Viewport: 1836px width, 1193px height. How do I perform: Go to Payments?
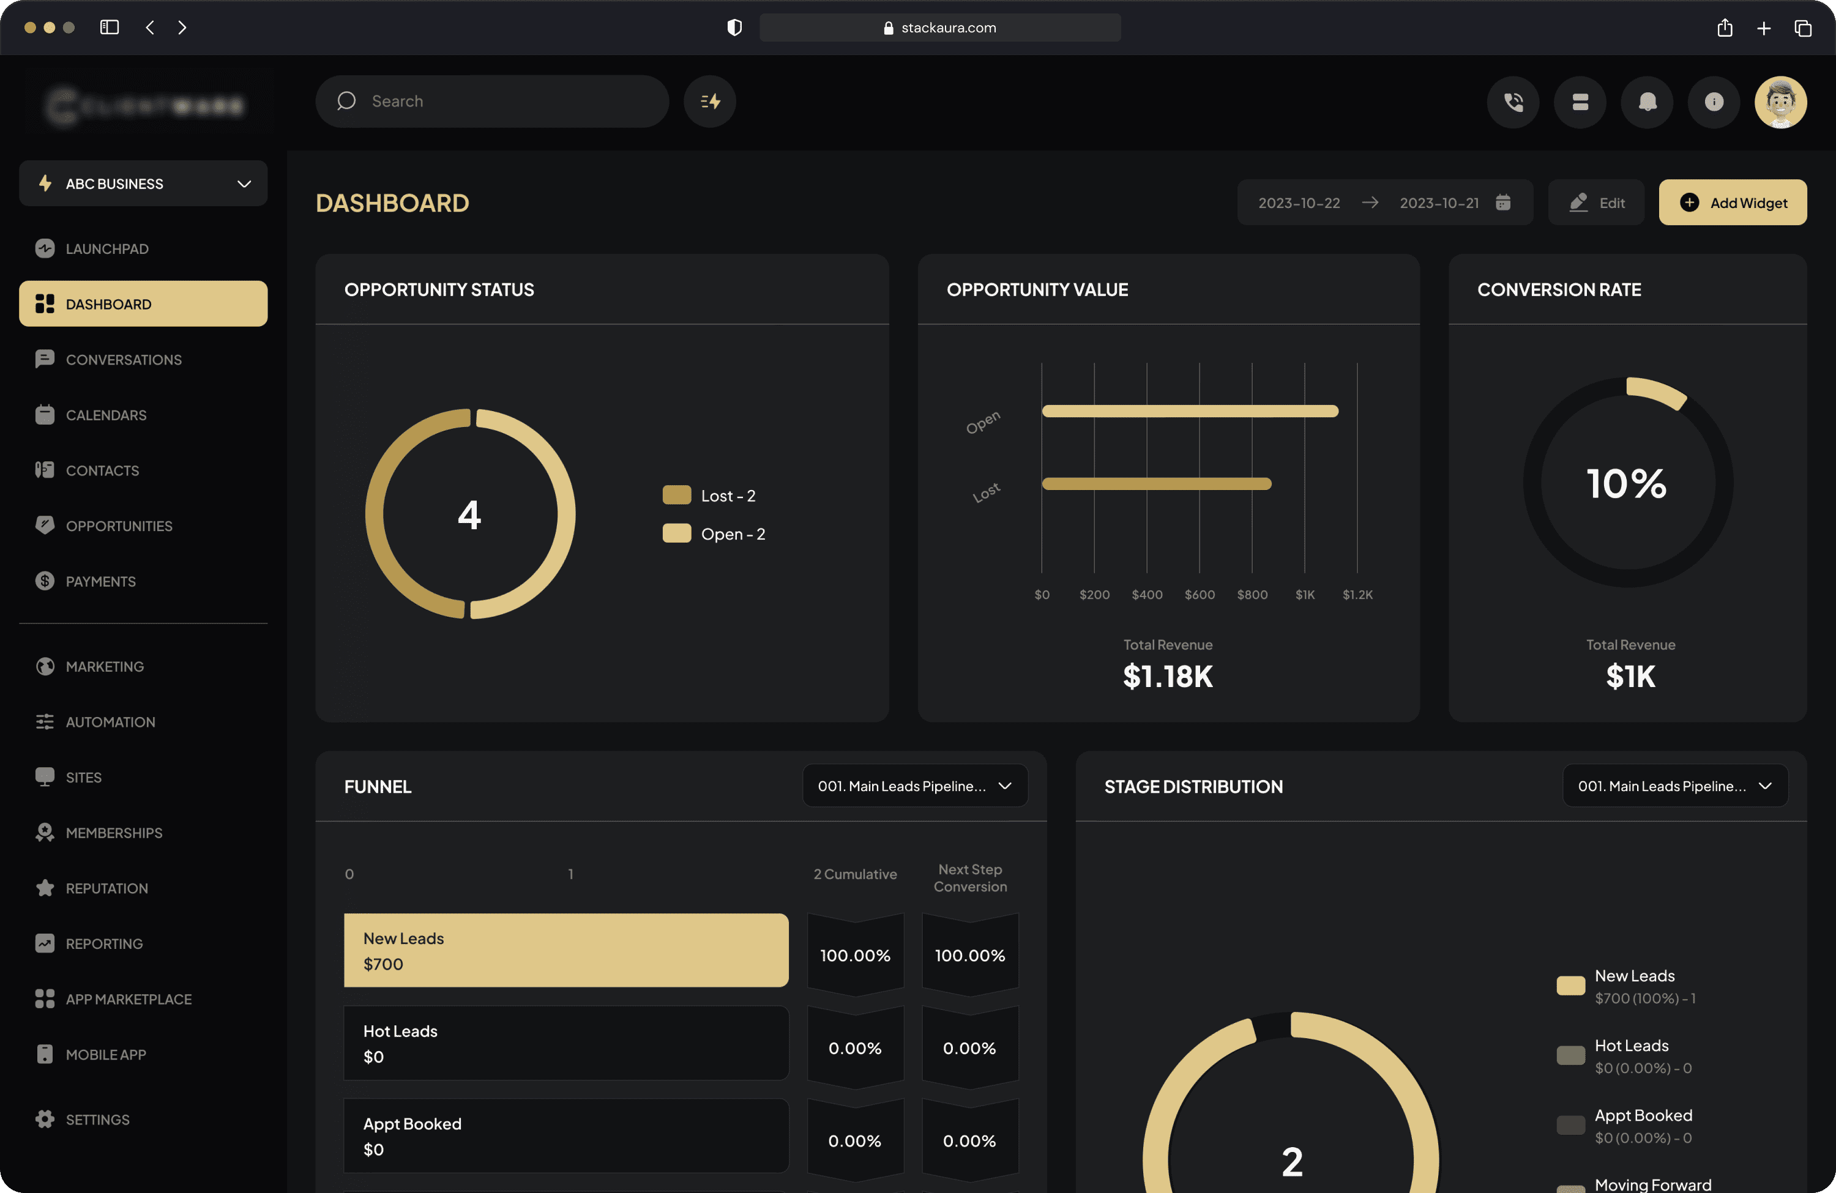(101, 581)
